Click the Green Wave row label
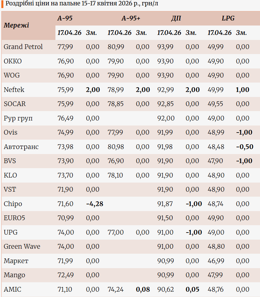Screen dimensions: 260x297 click(22, 247)
